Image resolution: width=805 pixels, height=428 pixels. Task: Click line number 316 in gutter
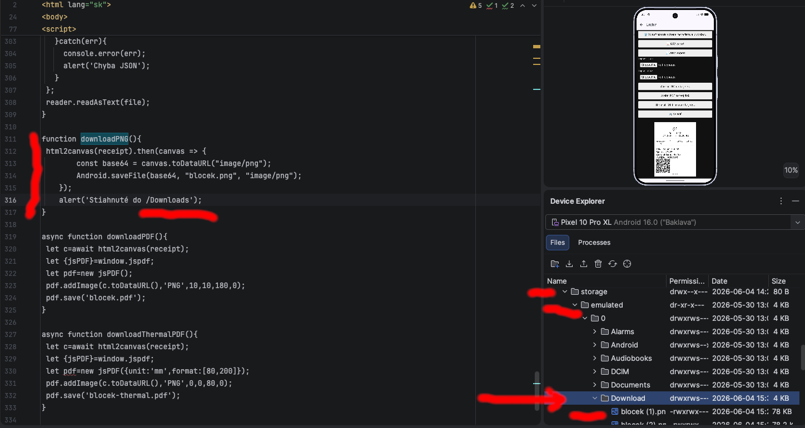click(10, 200)
